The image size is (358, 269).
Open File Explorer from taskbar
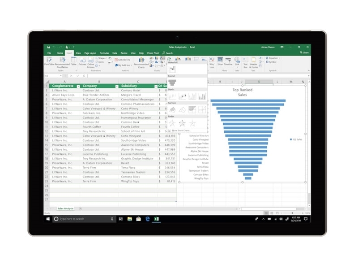click(130, 219)
